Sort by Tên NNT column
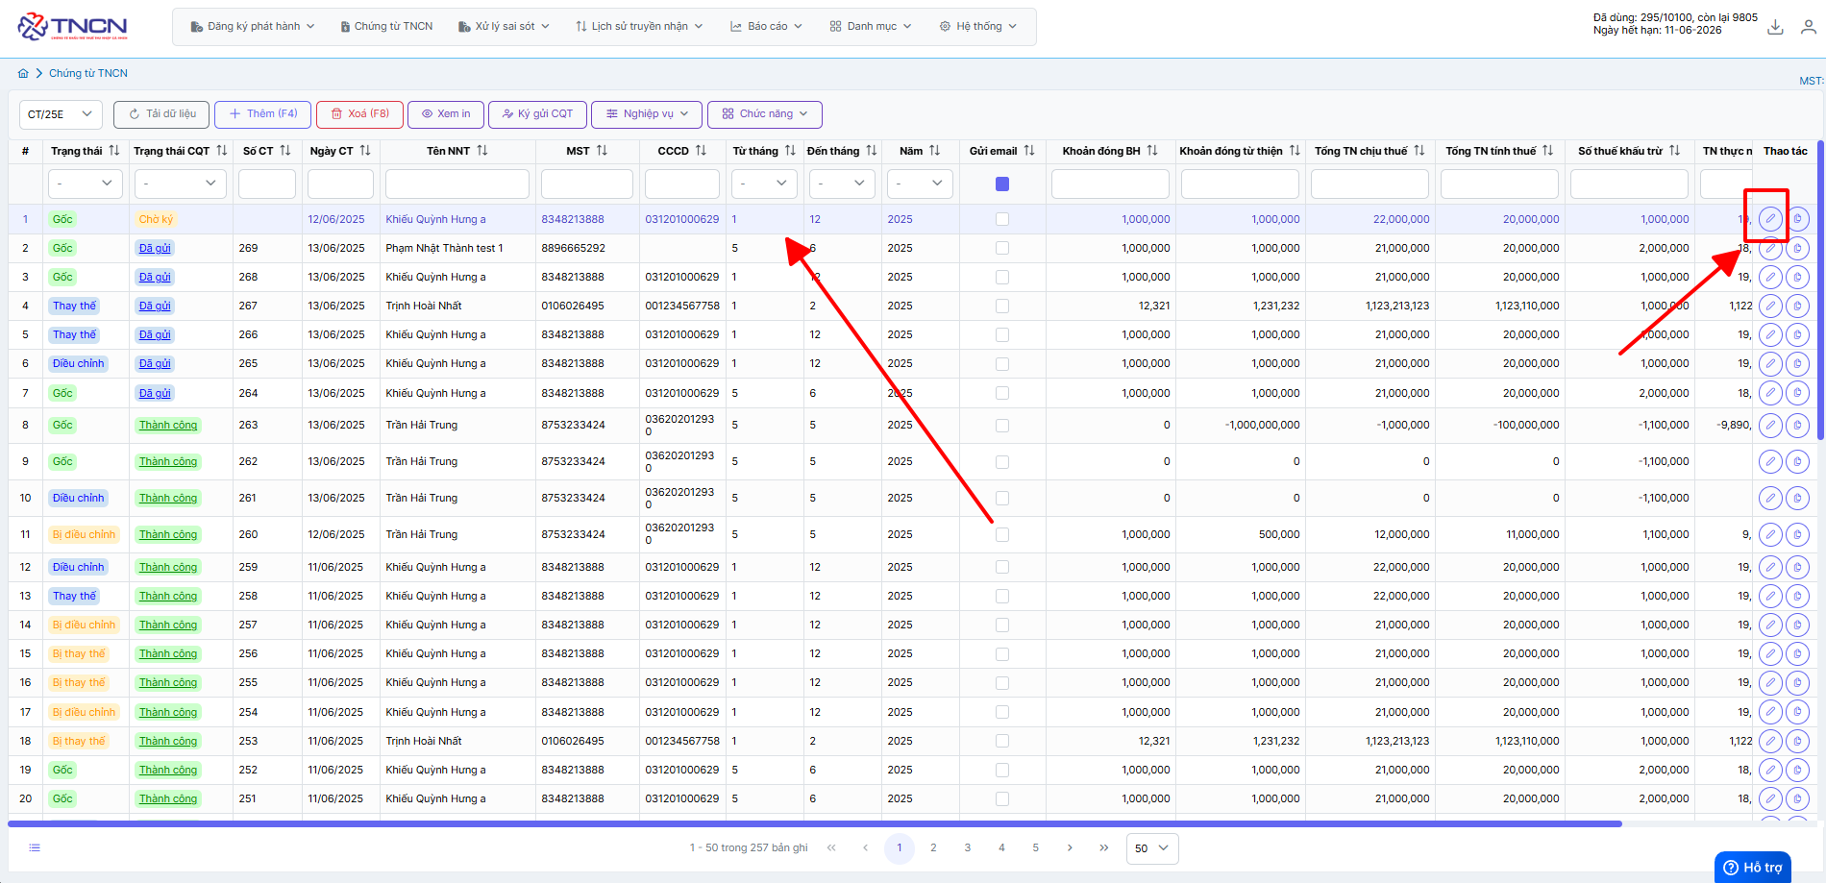Image resolution: width=1826 pixels, height=883 pixels. [482, 151]
